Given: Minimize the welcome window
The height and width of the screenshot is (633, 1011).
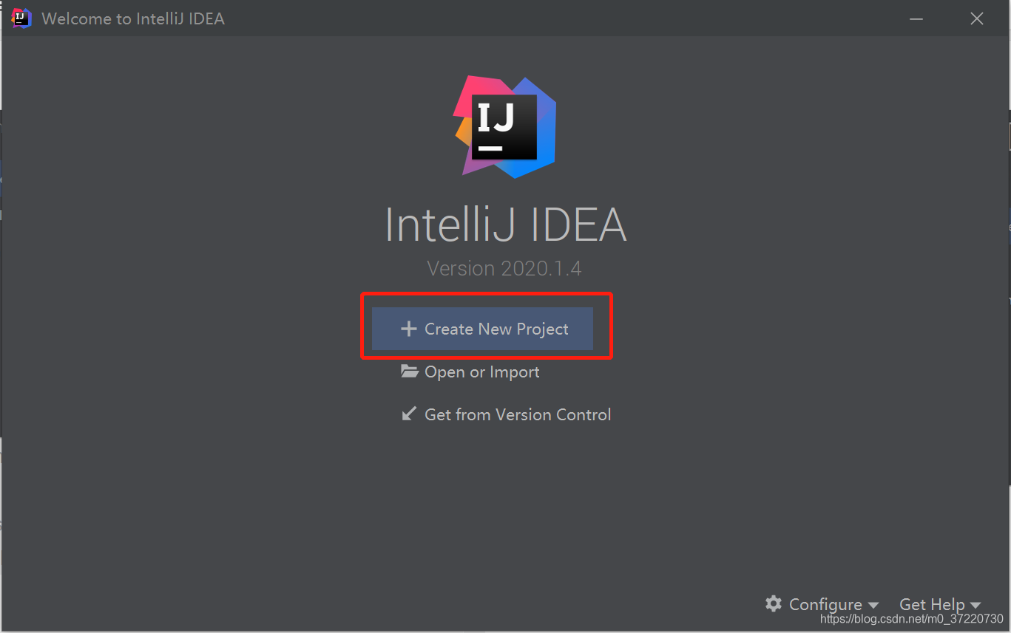Looking at the screenshot, I should pos(916,18).
